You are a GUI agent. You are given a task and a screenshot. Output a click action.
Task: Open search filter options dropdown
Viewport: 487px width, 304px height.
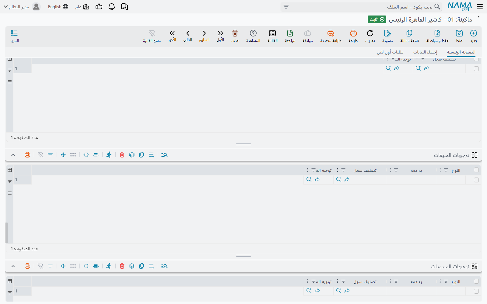286,7
